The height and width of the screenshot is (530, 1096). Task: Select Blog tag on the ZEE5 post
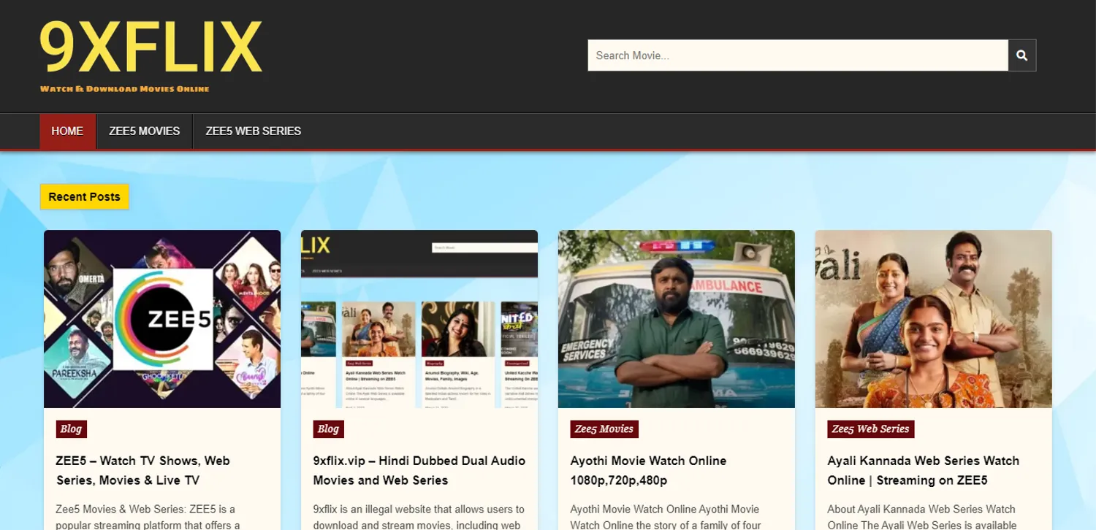[x=72, y=429]
